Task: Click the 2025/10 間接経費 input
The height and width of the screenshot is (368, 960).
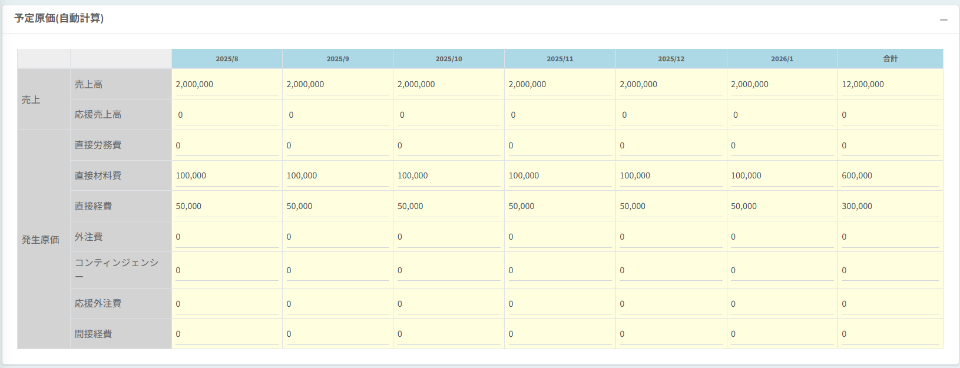Action: point(448,334)
